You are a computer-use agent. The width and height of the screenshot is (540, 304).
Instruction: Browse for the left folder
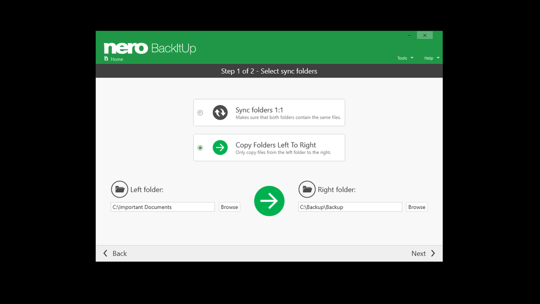(x=229, y=206)
